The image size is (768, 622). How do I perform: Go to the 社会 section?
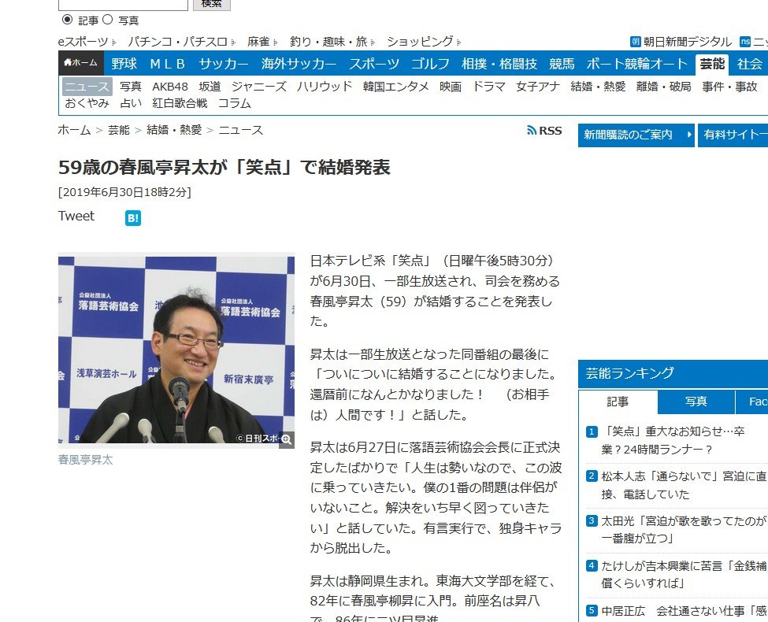coord(749,64)
